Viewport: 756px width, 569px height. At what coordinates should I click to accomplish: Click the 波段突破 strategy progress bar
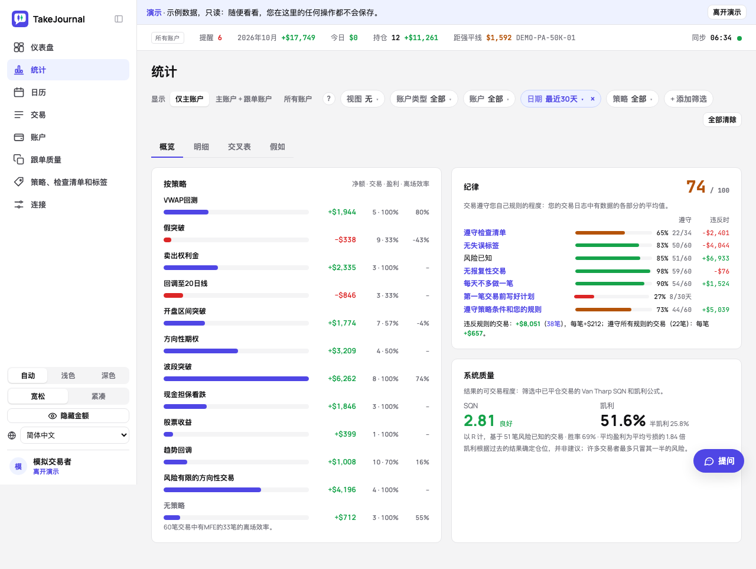coord(236,379)
